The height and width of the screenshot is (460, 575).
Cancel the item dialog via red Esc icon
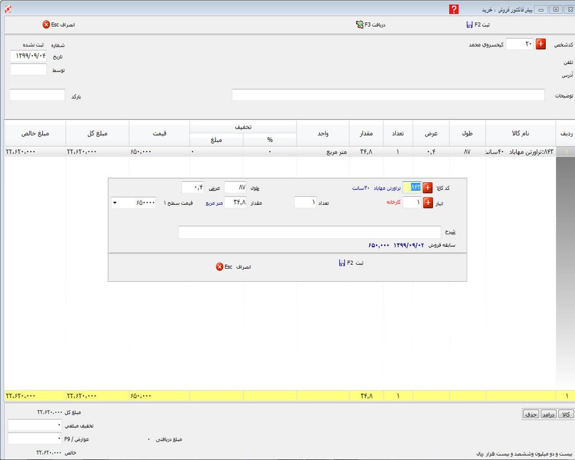220,266
